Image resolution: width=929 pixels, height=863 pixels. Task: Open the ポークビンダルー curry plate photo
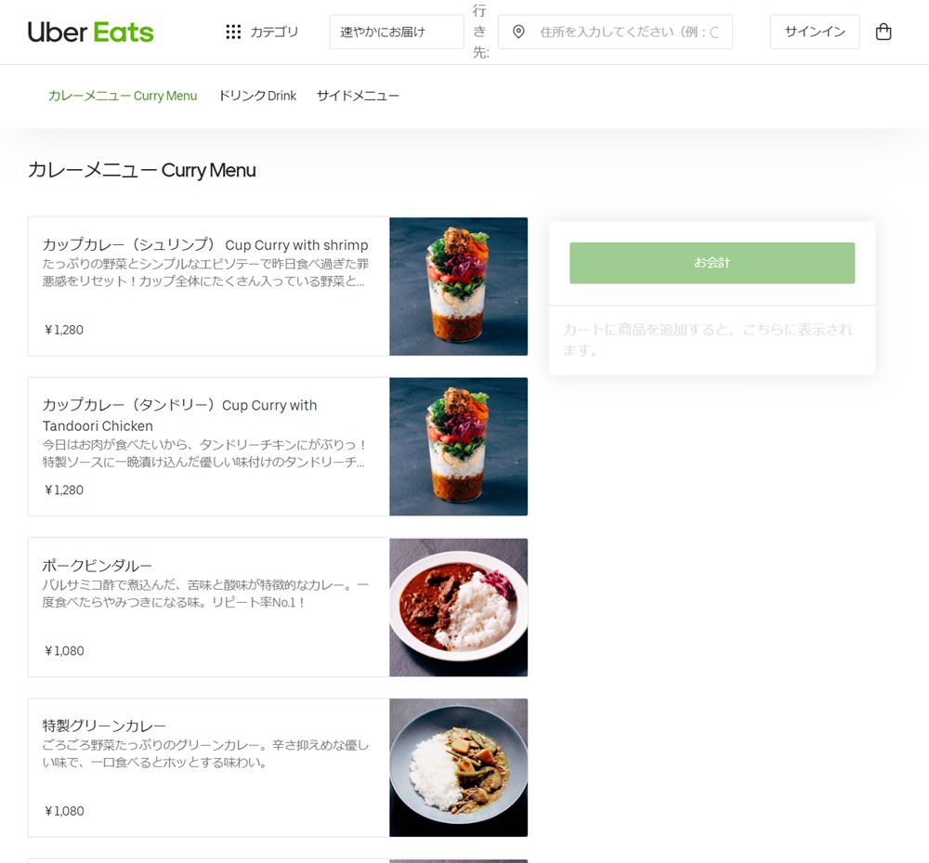(459, 608)
